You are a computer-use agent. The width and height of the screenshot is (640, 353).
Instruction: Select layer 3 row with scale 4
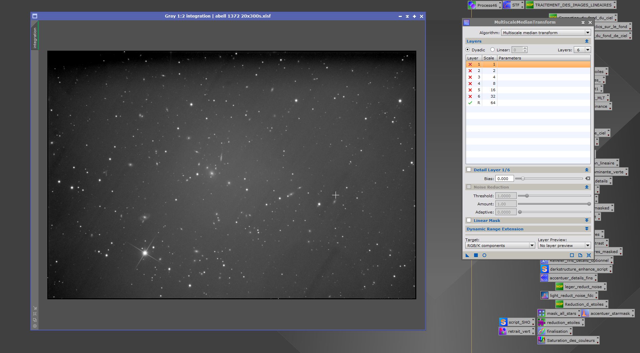(x=528, y=77)
